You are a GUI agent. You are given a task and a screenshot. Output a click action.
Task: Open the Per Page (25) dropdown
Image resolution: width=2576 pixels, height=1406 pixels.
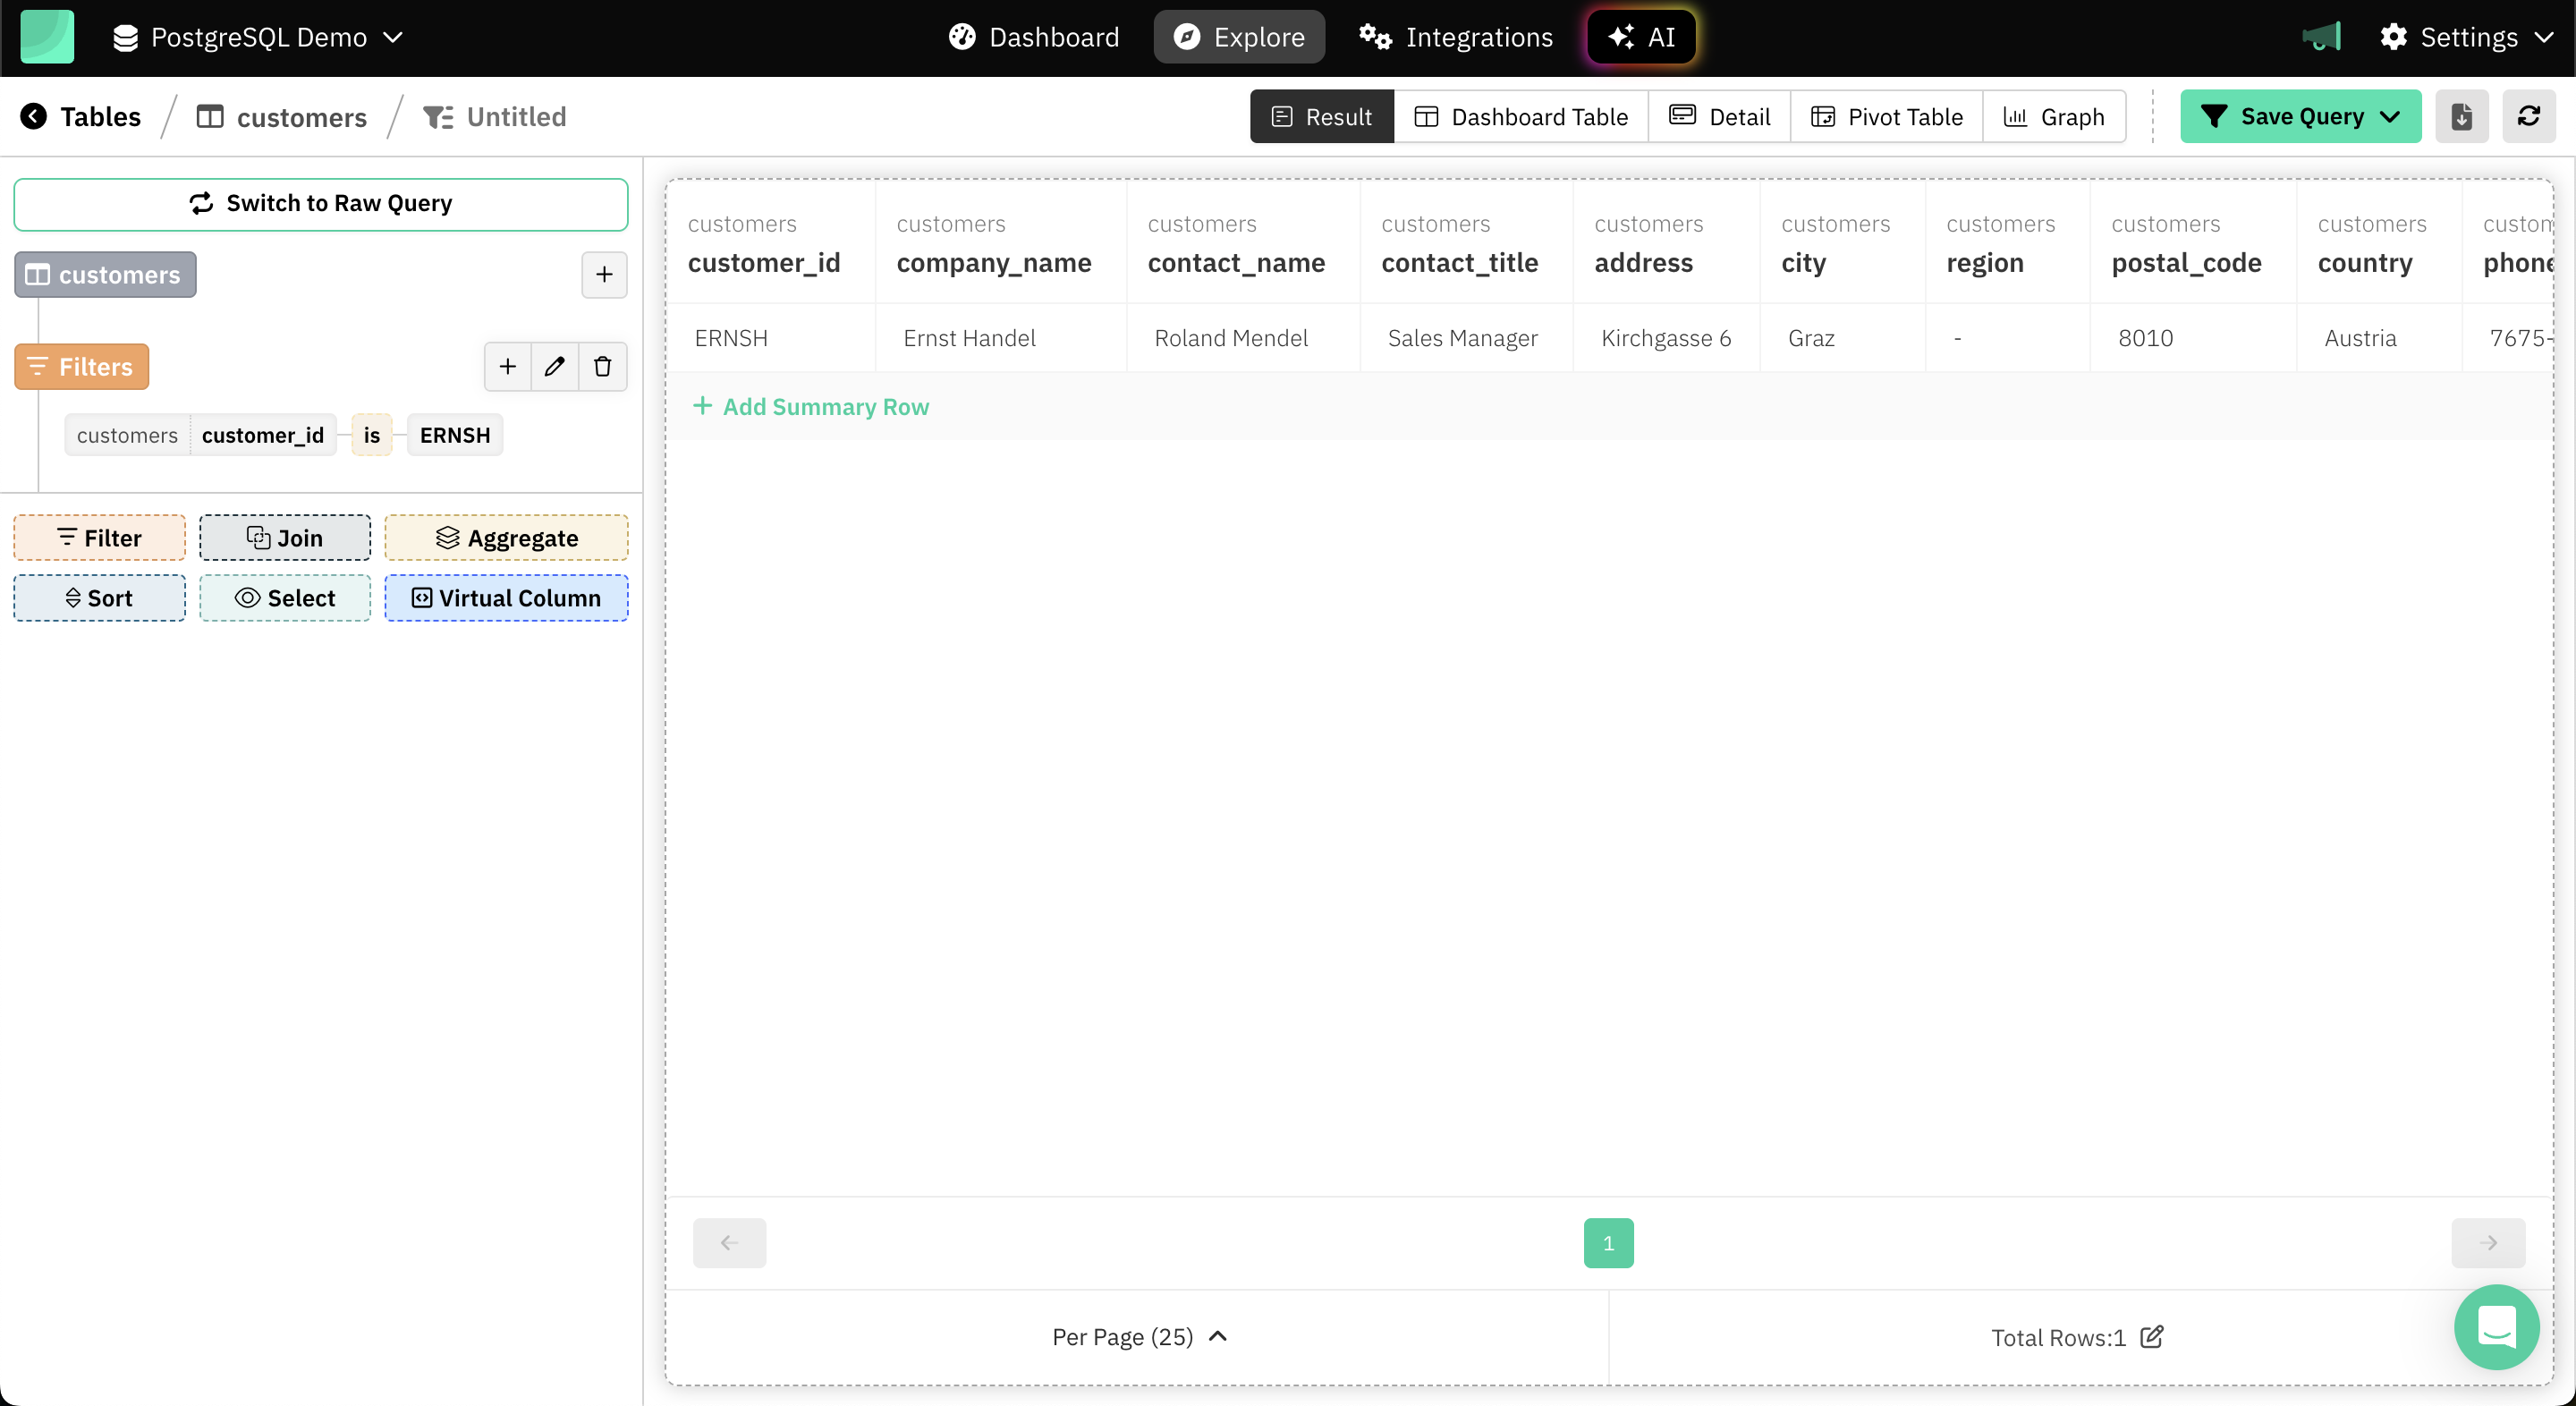(1139, 1337)
